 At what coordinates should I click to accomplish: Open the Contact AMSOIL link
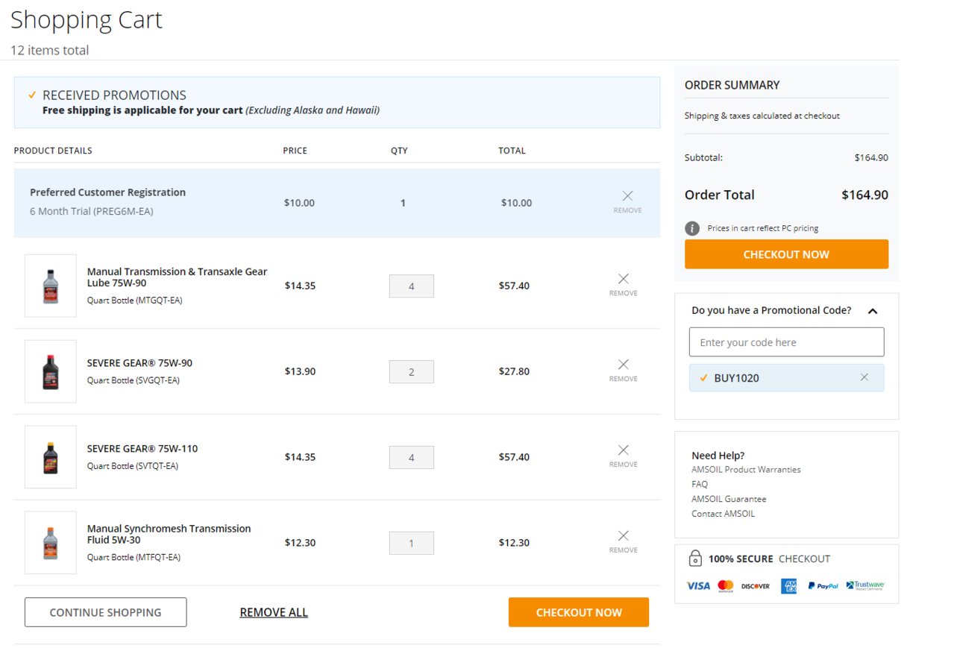tap(723, 514)
